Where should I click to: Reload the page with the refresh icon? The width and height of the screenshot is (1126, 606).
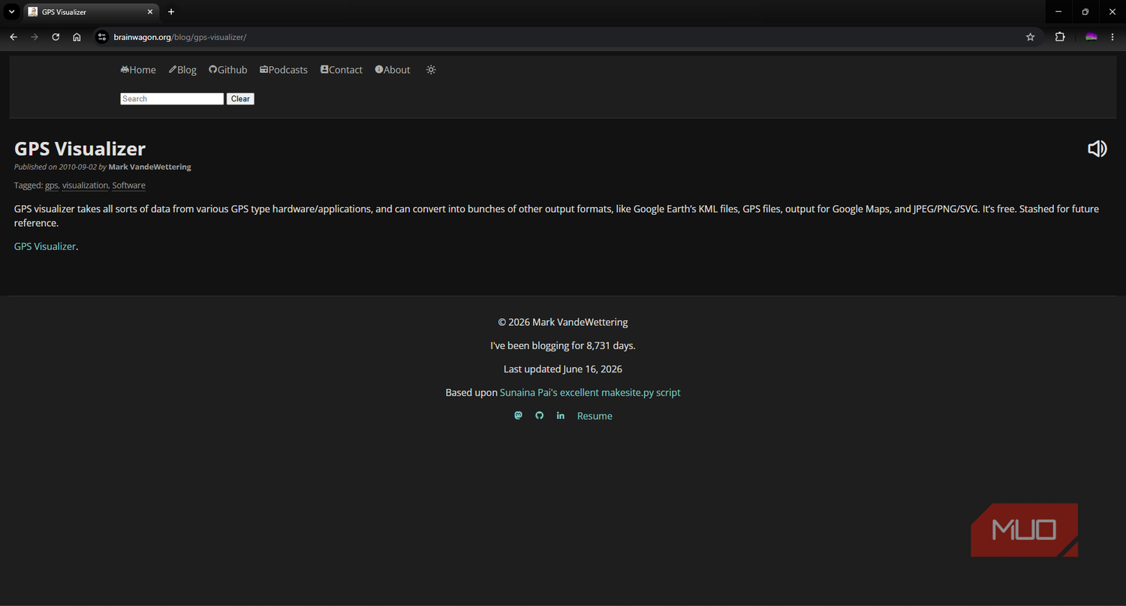pyautogui.click(x=56, y=37)
